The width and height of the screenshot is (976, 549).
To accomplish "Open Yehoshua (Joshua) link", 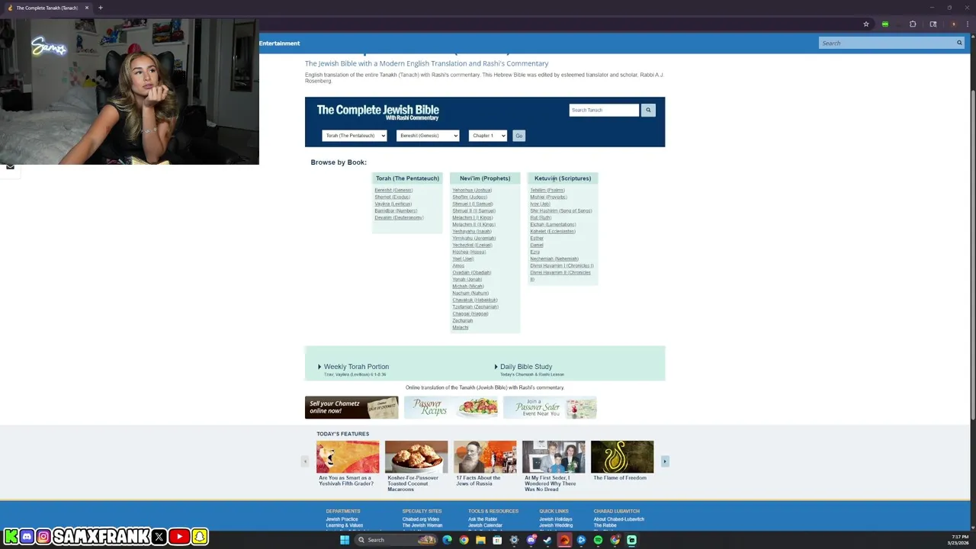I will 472,190.
